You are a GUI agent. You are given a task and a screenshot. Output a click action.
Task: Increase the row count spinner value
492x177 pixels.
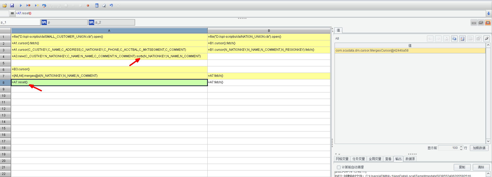461,147
